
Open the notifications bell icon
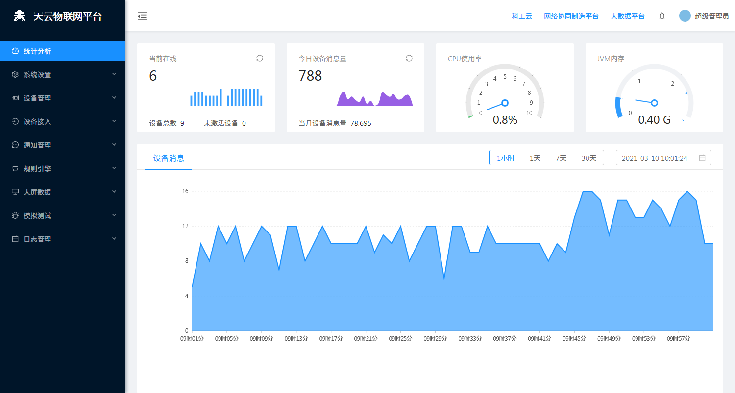[662, 16]
